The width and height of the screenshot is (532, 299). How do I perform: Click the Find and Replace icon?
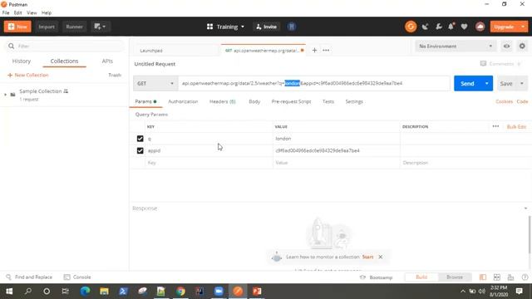9,277
